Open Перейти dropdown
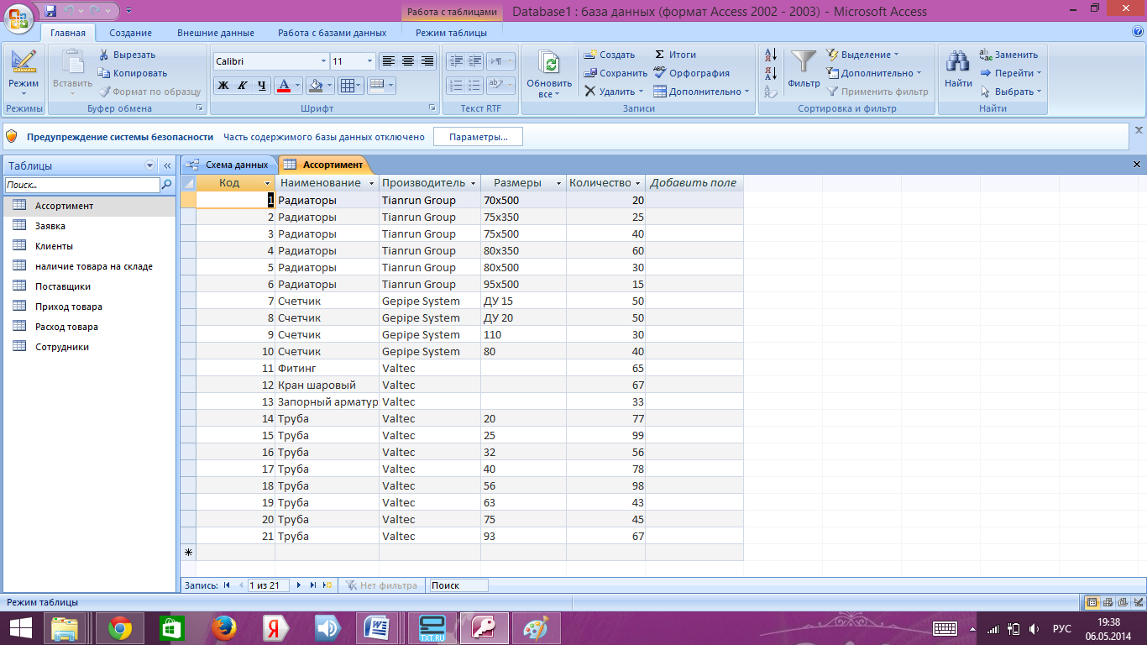 click(x=1011, y=73)
